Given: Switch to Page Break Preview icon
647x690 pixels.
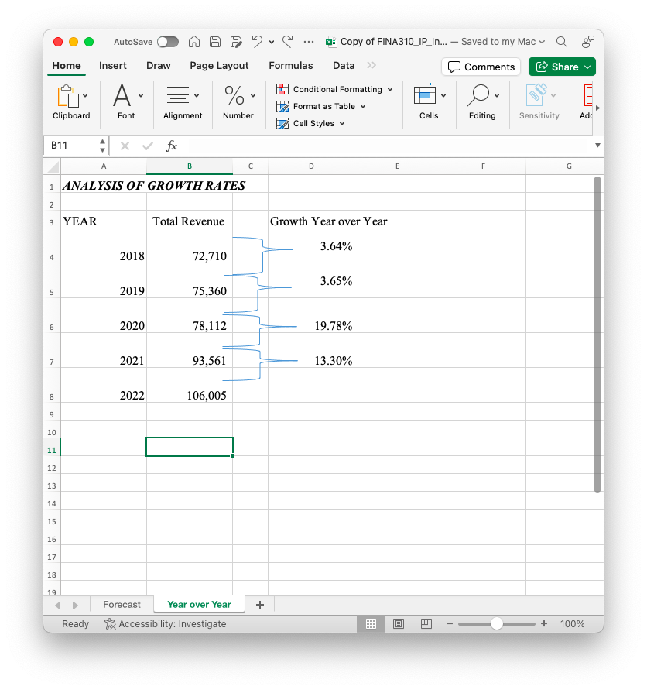Looking at the screenshot, I should click(x=426, y=624).
